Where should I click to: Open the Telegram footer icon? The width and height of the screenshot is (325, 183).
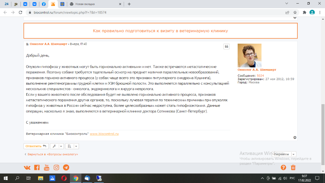tap(66, 167)
